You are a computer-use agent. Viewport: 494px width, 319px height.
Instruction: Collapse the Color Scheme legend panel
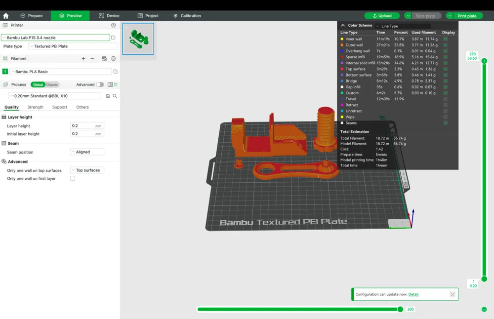[x=342, y=26]
